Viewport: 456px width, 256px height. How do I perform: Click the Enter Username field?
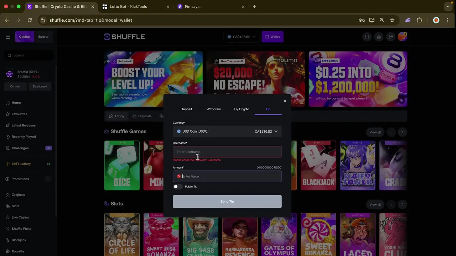(227, 152)
